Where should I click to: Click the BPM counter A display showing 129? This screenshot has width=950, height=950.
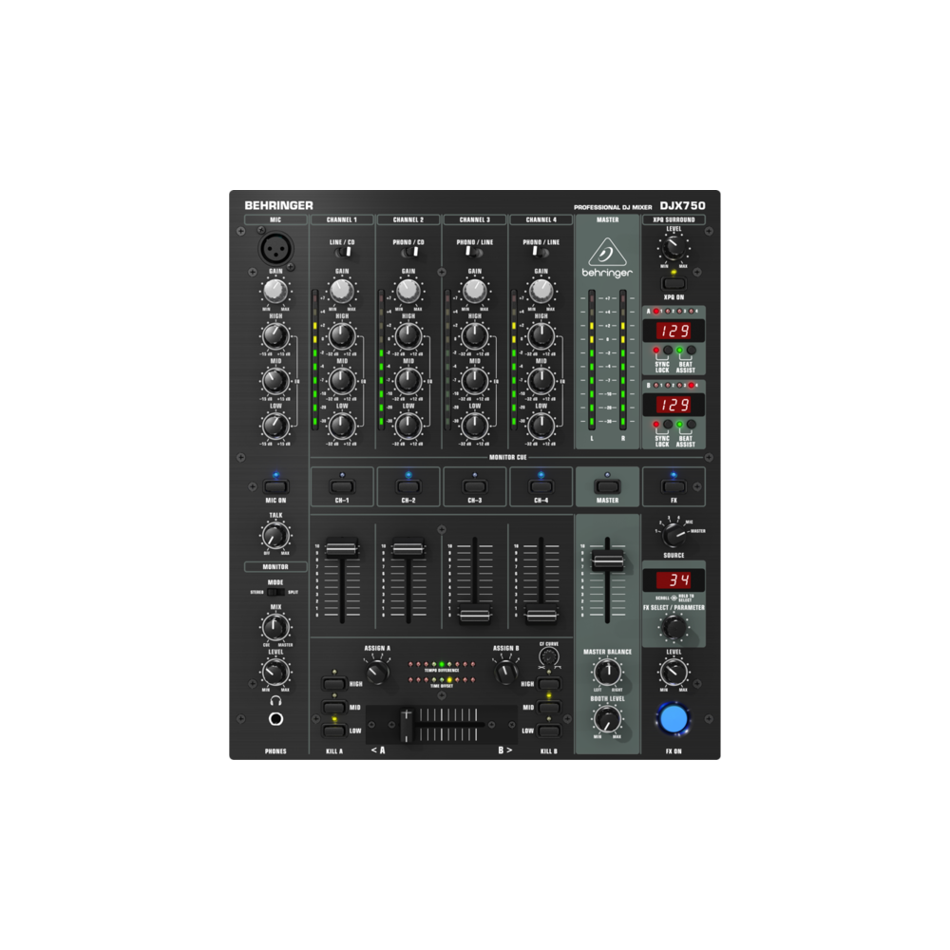click(674, 331)
